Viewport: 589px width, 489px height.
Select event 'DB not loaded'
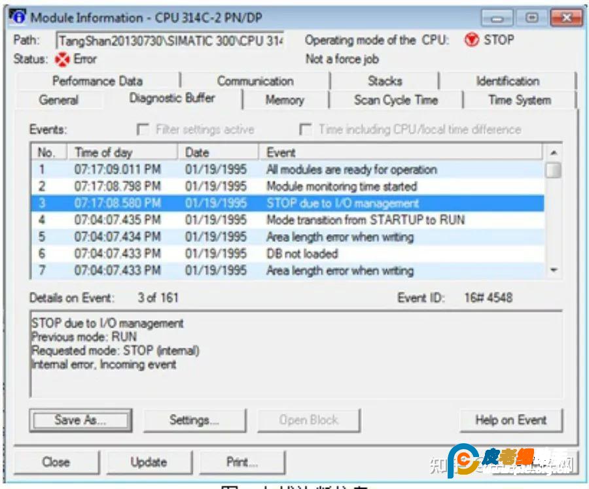click(x=288, y=254)
